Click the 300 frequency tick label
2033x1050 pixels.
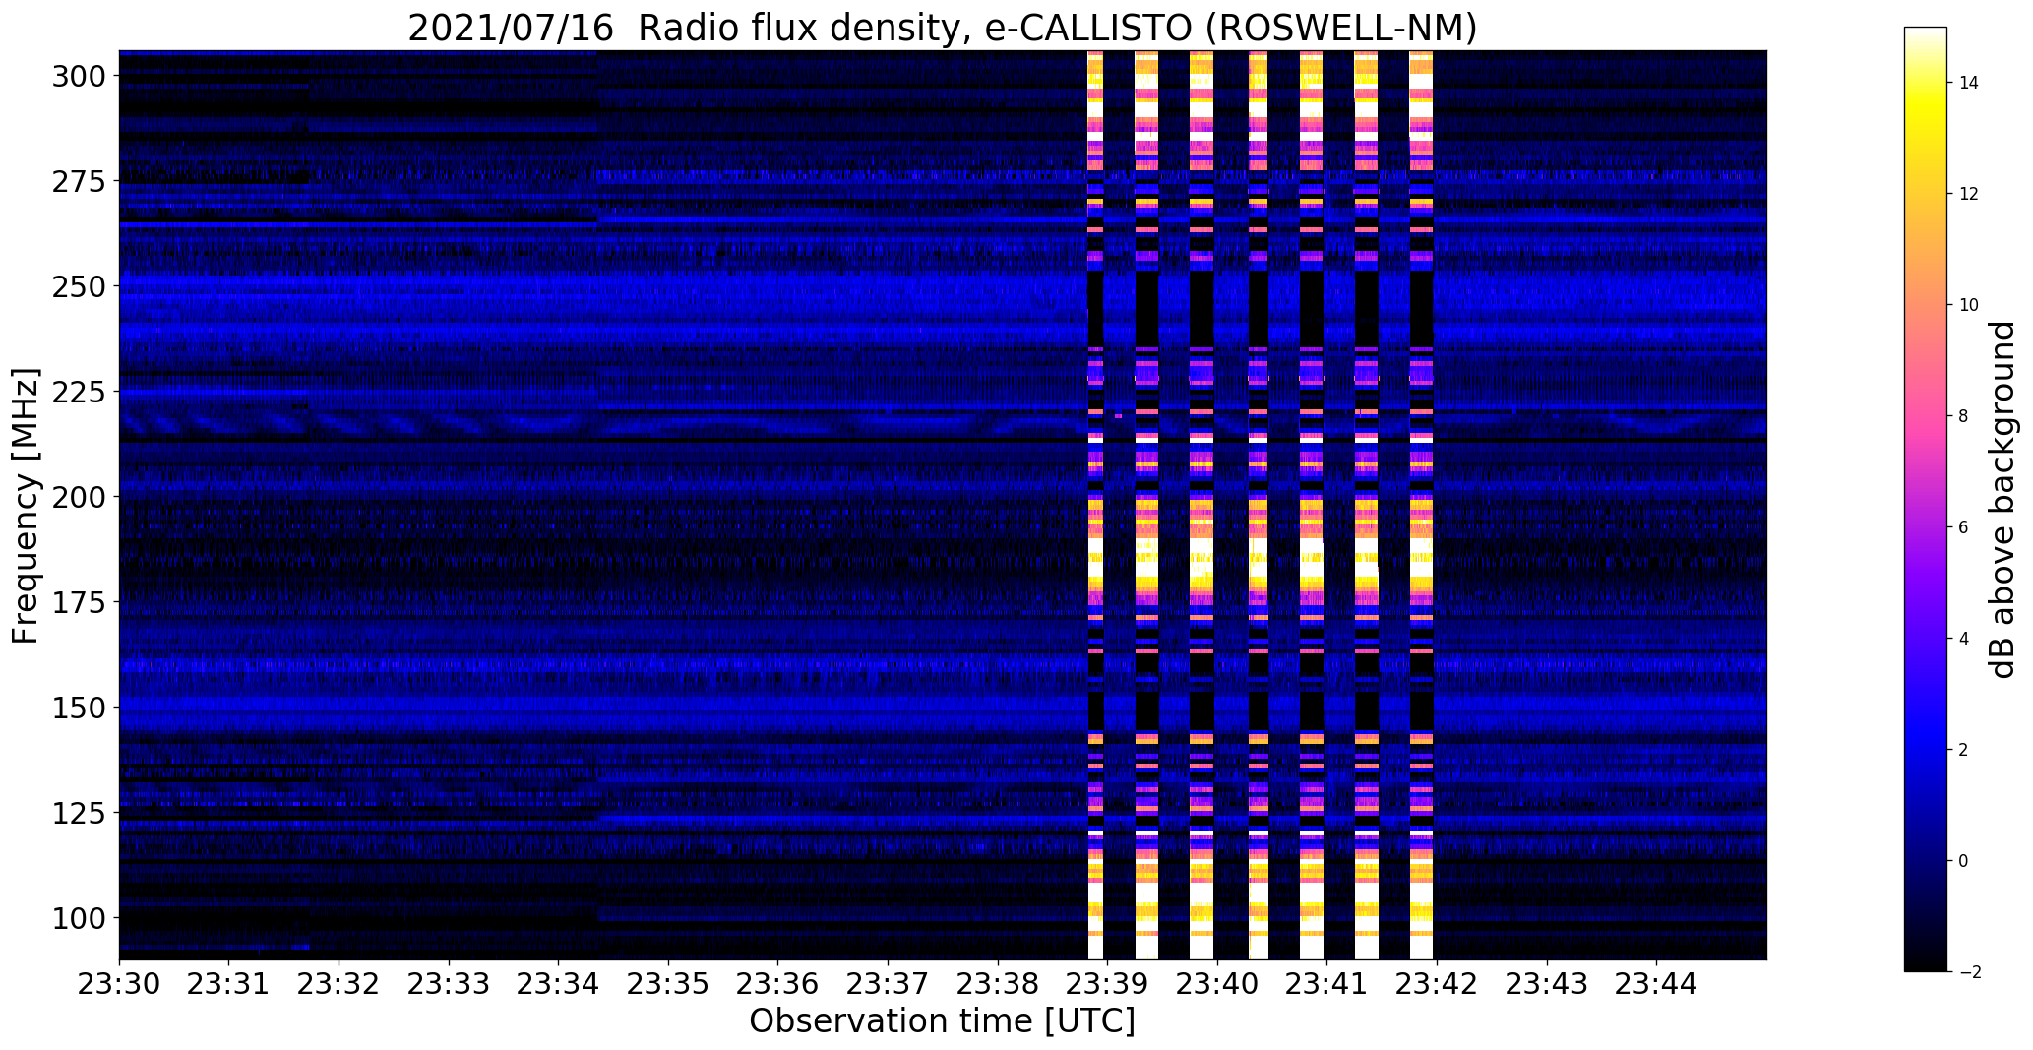[78, 76]
